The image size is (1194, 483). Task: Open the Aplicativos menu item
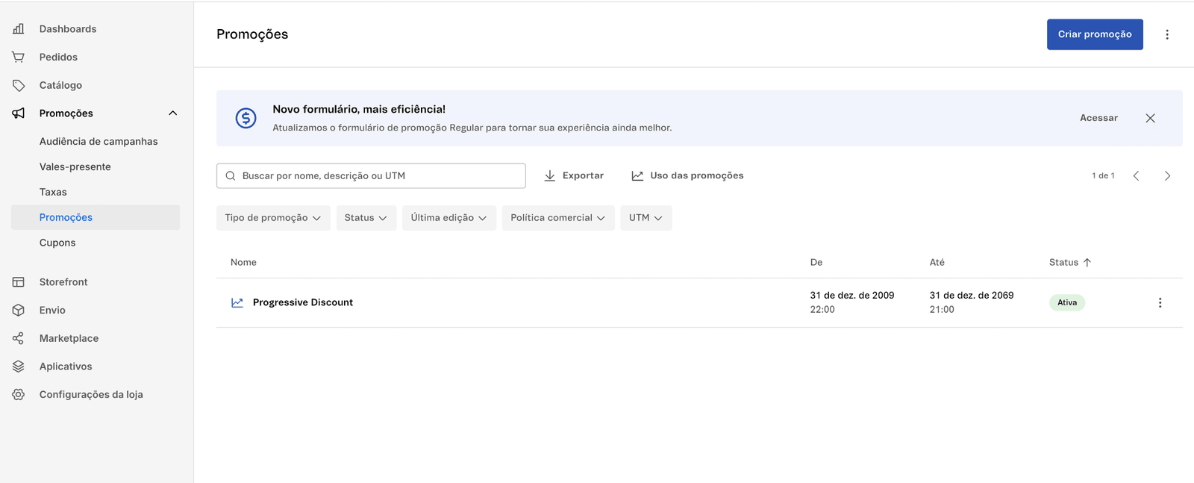point(66,367)
